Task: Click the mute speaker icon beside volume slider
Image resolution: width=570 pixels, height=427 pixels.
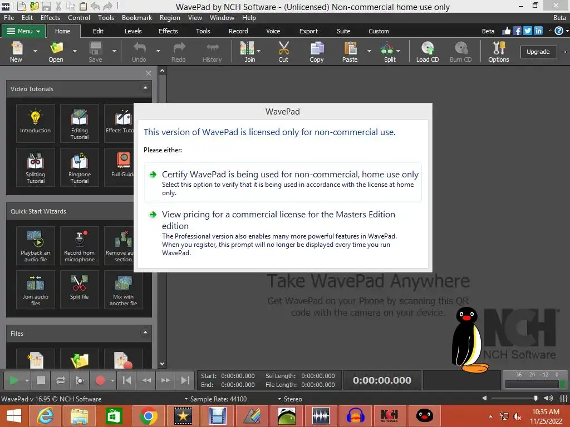Action: tap(485, 398)
